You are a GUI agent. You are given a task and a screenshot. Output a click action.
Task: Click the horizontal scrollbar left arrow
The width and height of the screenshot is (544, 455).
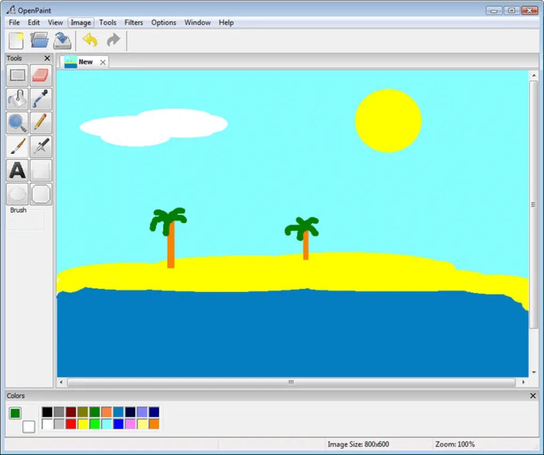[61, 382]
